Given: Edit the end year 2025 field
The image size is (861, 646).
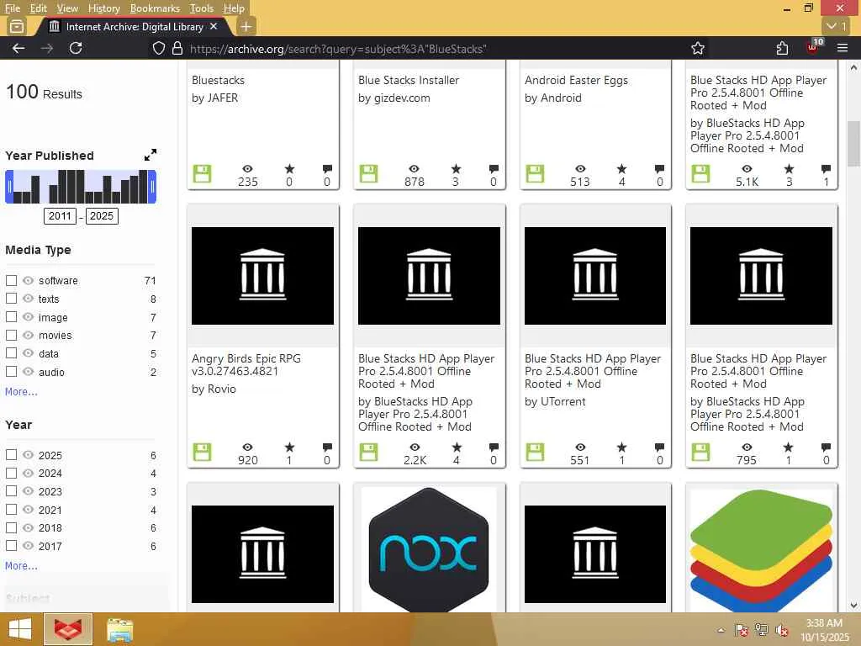Looking at the screenshot, I should (102, 216).
